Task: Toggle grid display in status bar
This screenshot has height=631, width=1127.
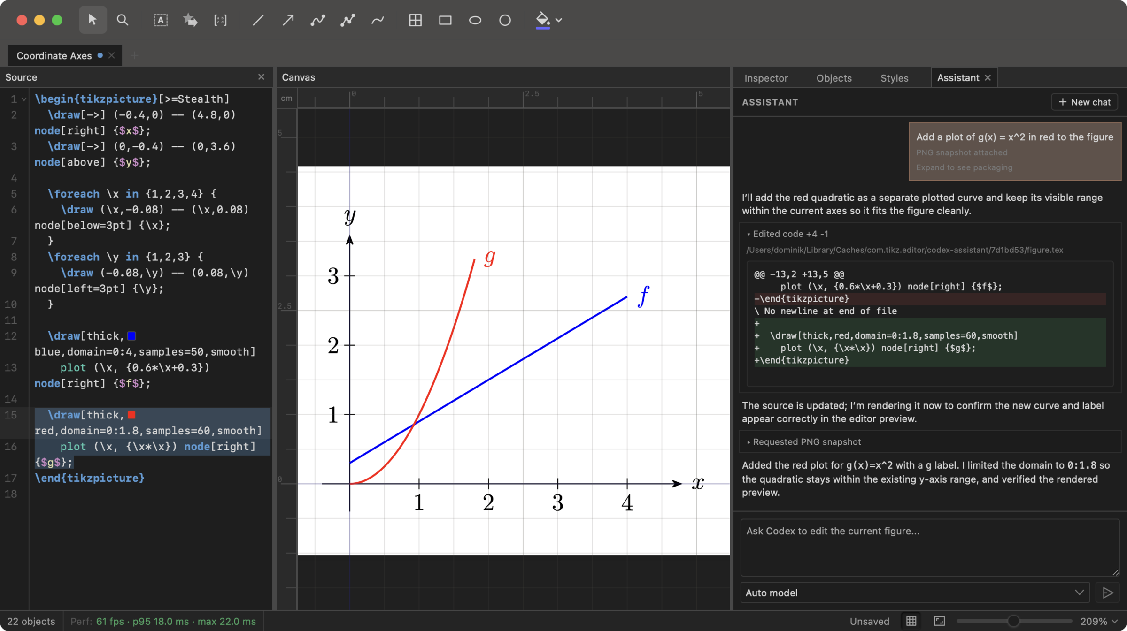Action: 911,621
